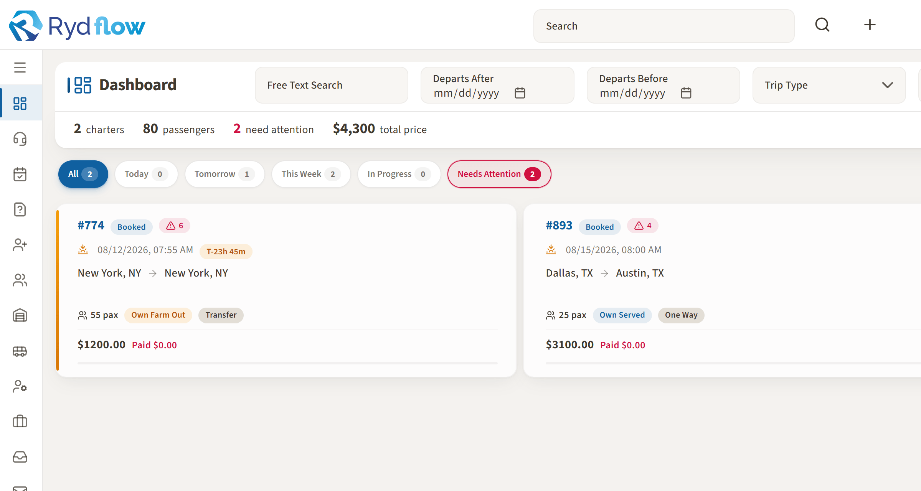
Task: Click the plus add icon in header
Action: pos(870,25)
